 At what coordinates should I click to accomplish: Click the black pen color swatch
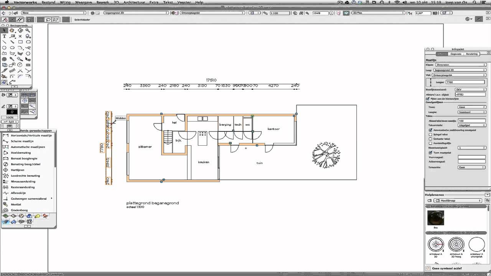pyautogui.click(x=12, y=112)
